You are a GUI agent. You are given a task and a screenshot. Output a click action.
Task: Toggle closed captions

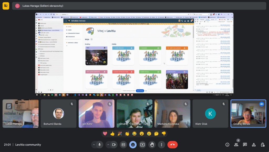(123, 145)
